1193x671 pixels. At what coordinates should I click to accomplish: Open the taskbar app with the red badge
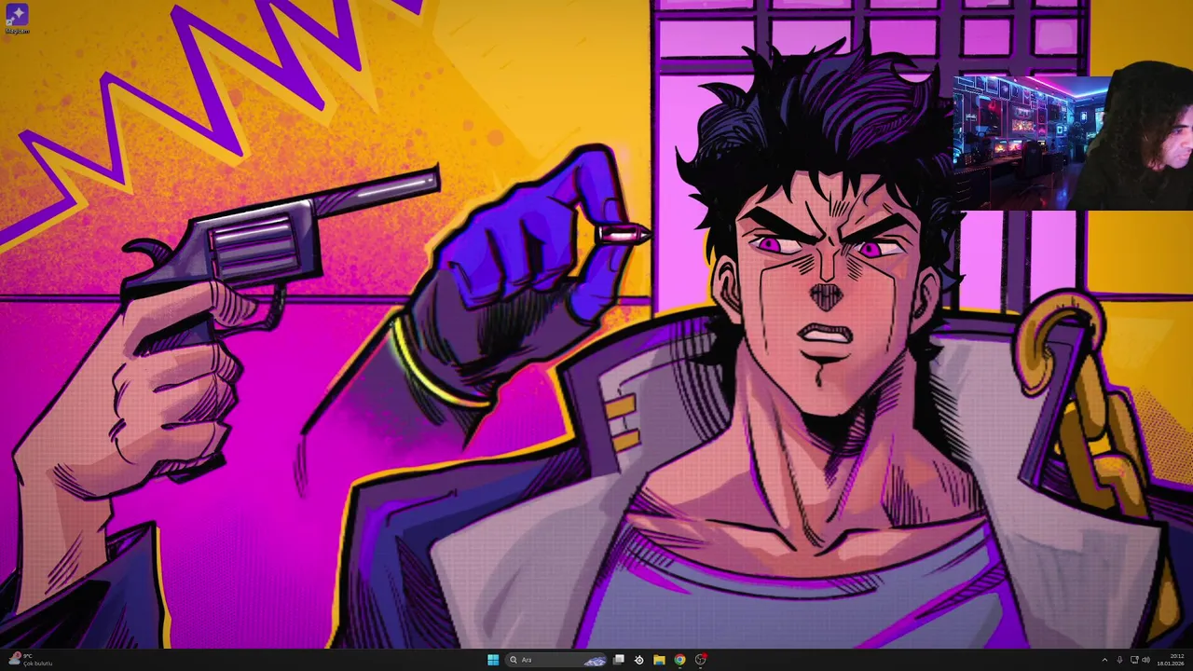(x=701, y=660)
